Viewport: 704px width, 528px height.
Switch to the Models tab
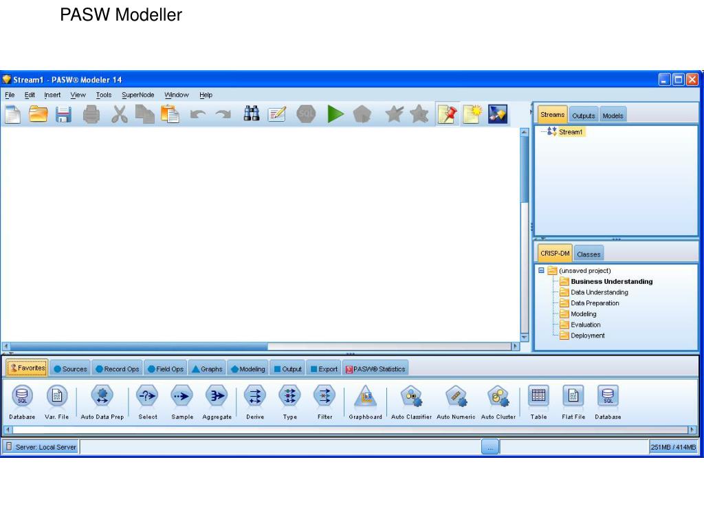613,115
